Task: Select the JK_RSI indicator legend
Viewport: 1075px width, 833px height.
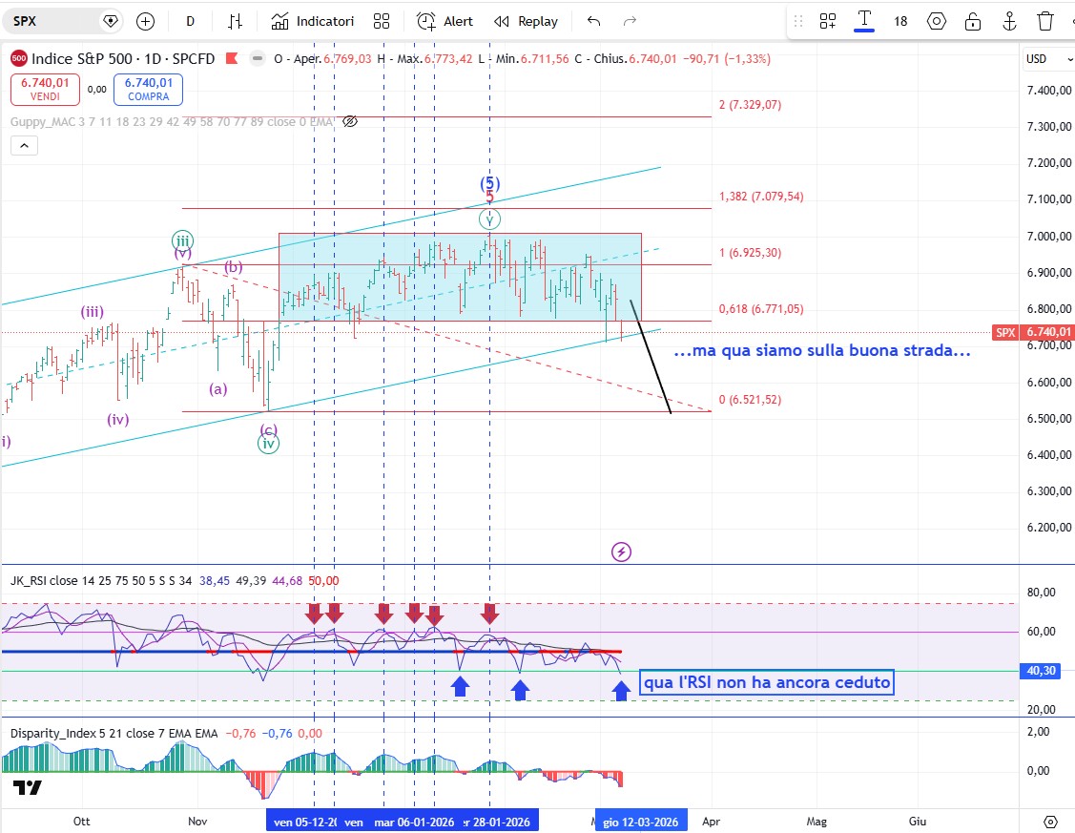Action: tap(101, 581)
